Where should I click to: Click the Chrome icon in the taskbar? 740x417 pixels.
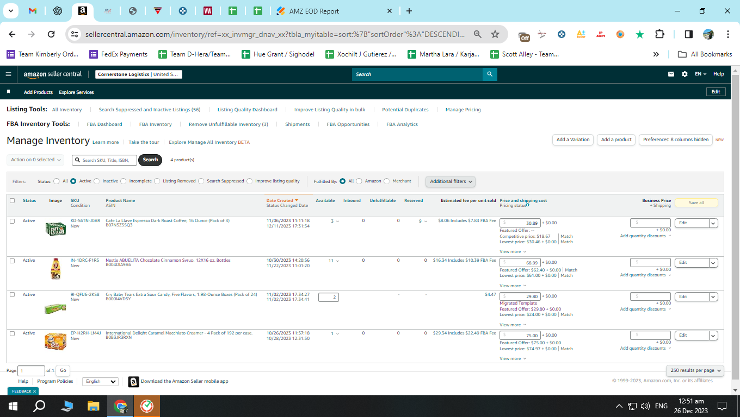click(120, 406)
